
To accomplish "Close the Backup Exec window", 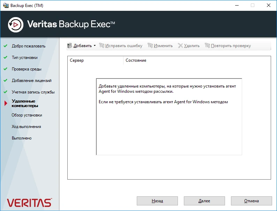I will [x=269, y=6].
